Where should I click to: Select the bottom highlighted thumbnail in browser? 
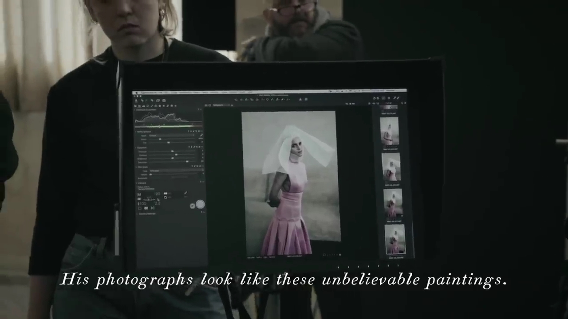tap(394, 239)
